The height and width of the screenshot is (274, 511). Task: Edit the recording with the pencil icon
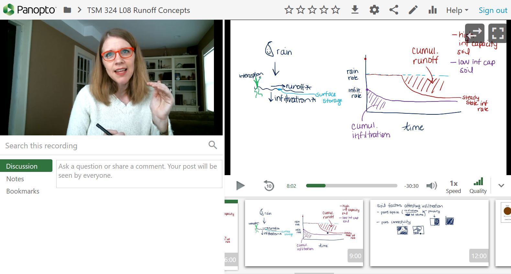tap(413, 10)
